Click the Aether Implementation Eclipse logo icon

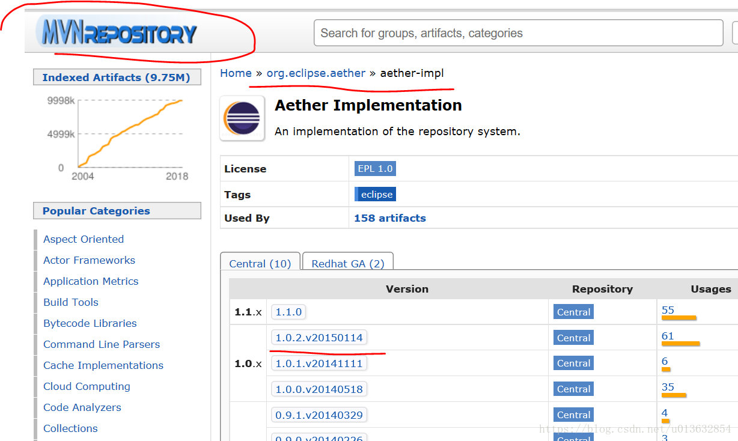click(x=243, y=118)
